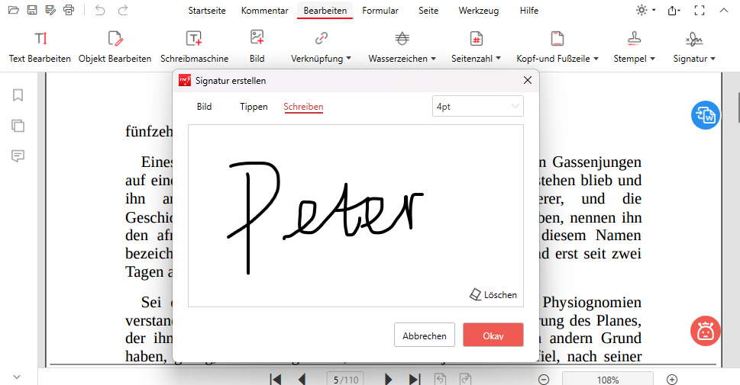The width and height of the screenshot is (740, 385).
Task: Click inside the signature drawing canvas
Action: pos(355,216)
